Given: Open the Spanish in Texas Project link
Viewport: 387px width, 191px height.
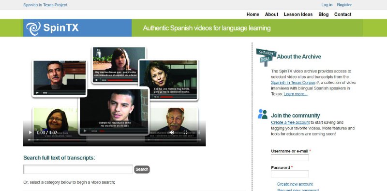Looking at the screenshot, I should 45,5.
